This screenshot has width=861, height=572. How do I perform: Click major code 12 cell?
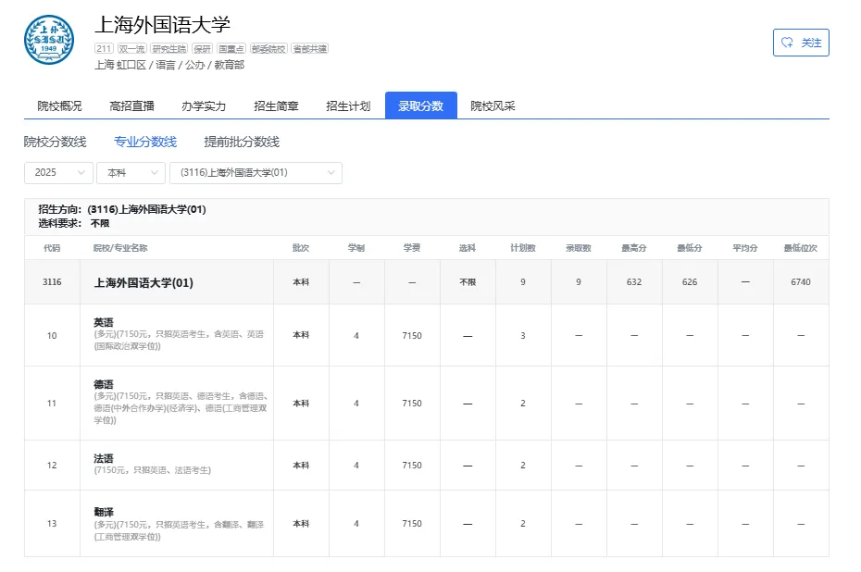click(52, 466)
